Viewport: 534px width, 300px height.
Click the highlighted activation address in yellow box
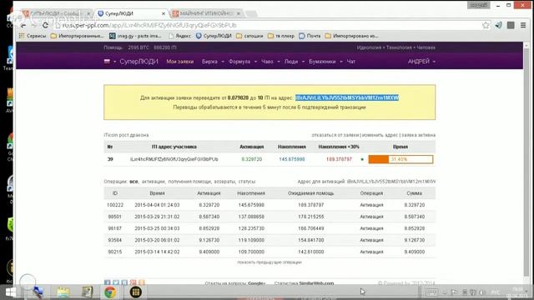click(347, 98)
